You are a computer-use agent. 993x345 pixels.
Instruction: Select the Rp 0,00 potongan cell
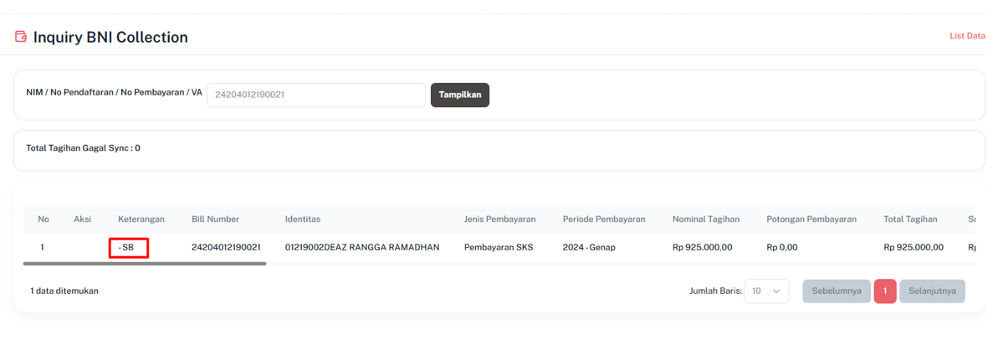pyautogui.click(x=781, y=247)
